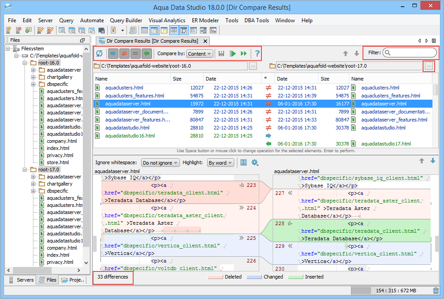
Task: Click the green single play arrow icon
Action: point(232,53)
